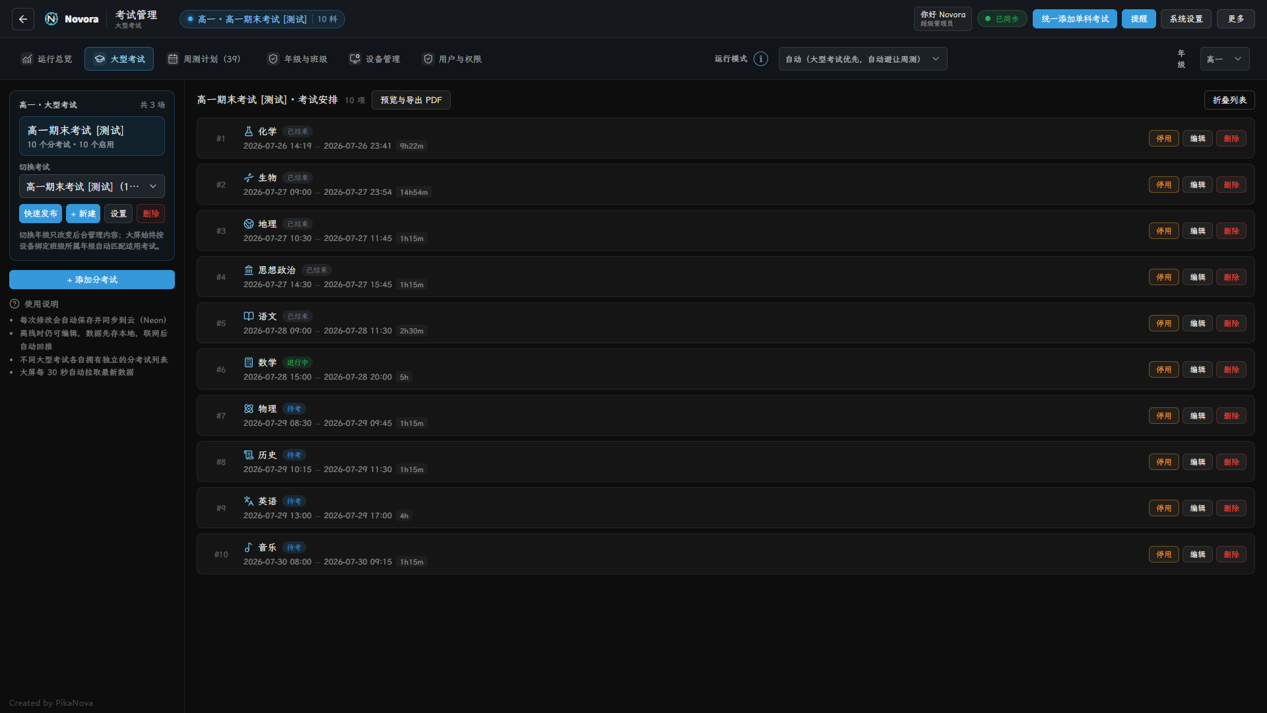Switch to the 周测计划 (39) tab
Screen dimensions: 1267x713
click(204, 59)
